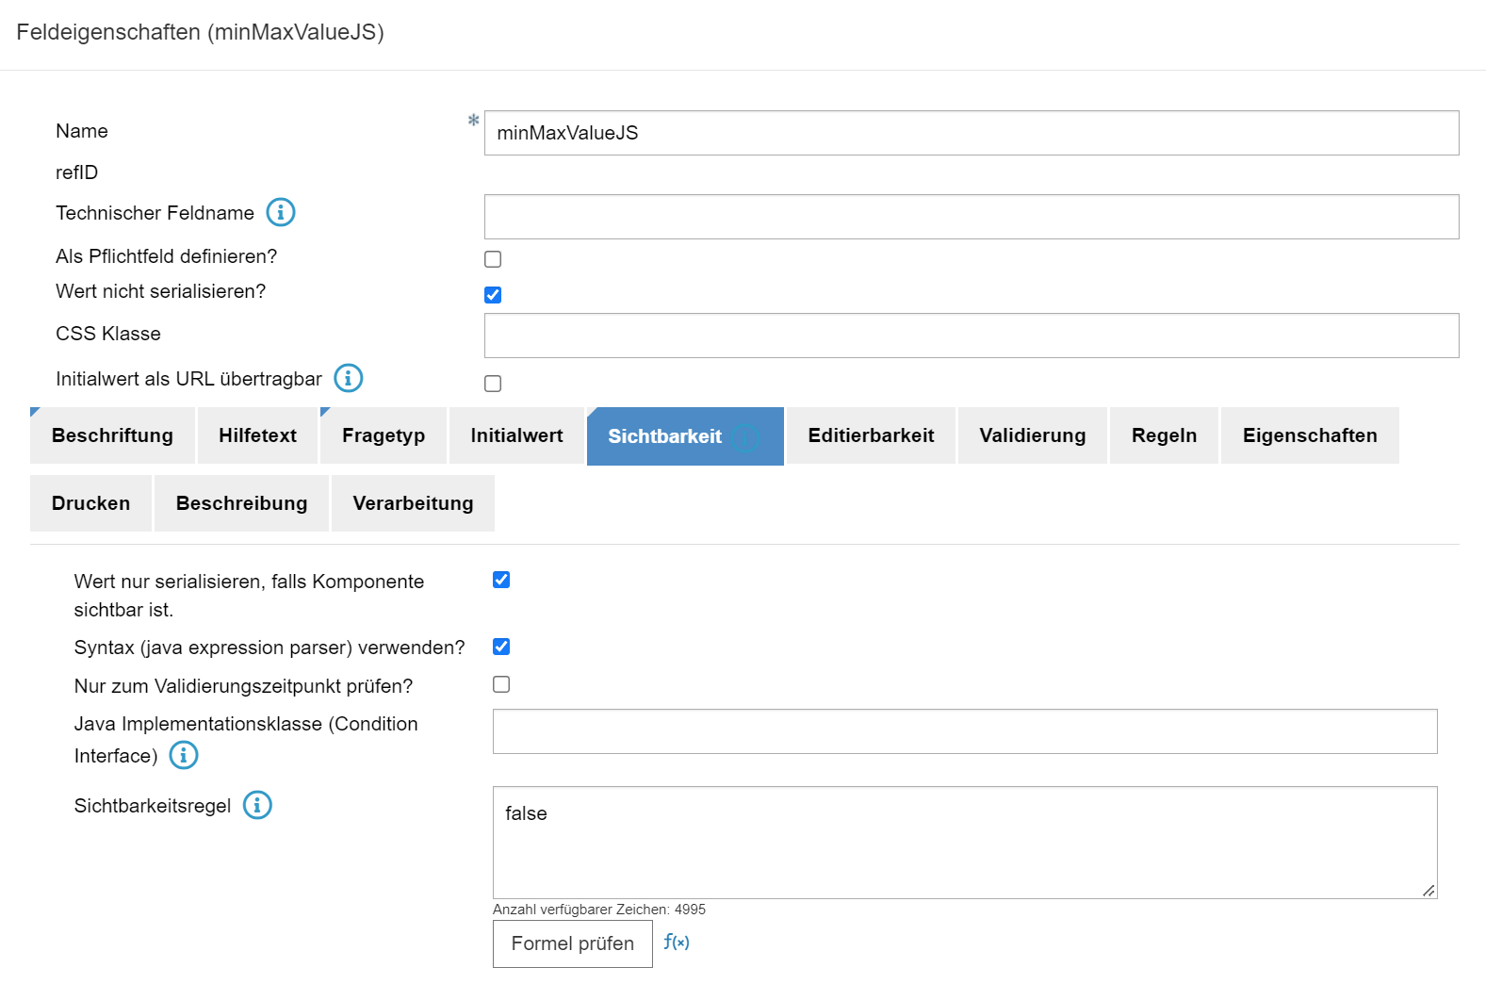
Task: Uncheck Wert nicht serialisieren checkbox
Action: (493, 295)
